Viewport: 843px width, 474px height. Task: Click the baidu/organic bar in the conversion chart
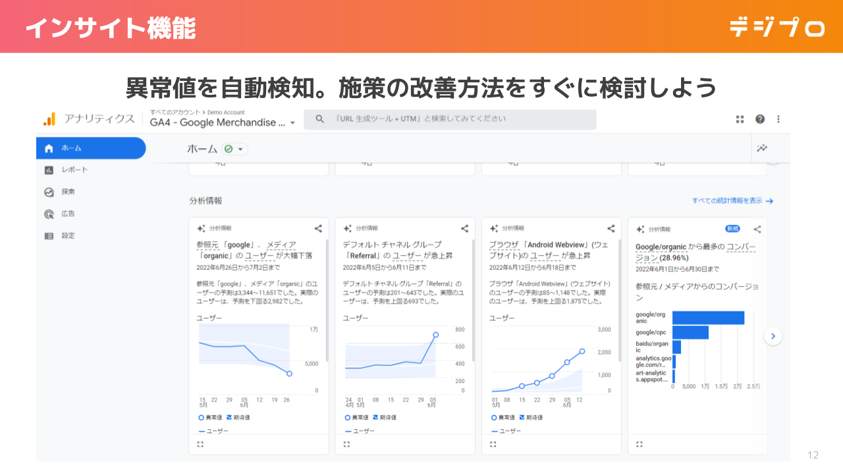tap(676, 347)
